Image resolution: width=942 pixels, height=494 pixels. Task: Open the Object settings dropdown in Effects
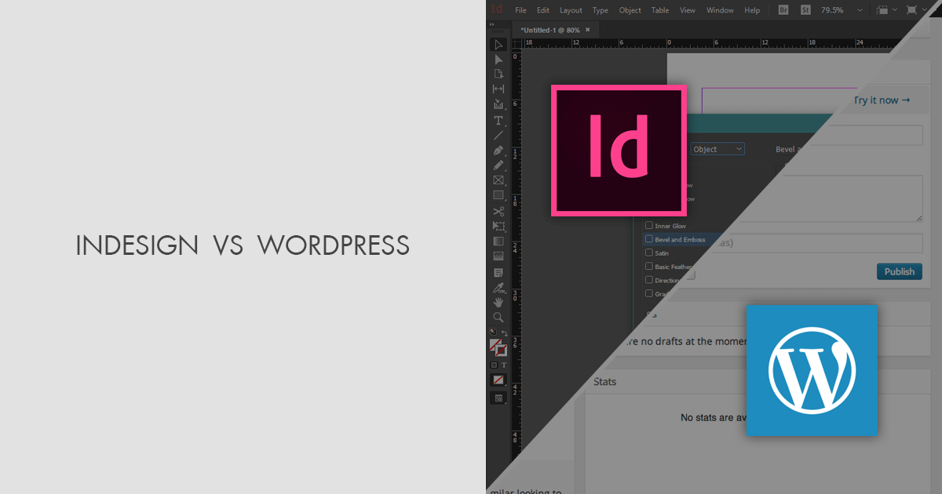717,148
